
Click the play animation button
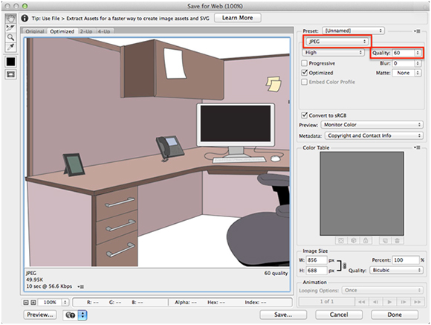(x=389, y=302)
